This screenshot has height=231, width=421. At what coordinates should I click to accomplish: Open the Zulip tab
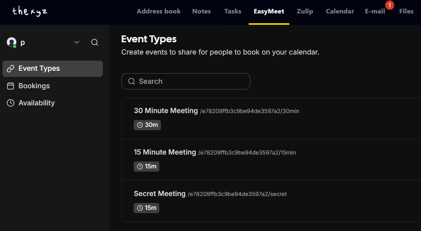coord(305,11)
